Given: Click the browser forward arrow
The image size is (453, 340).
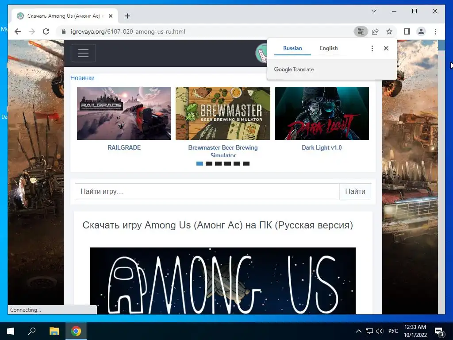Looking at the screenshot, I should [x=32, y=31].
